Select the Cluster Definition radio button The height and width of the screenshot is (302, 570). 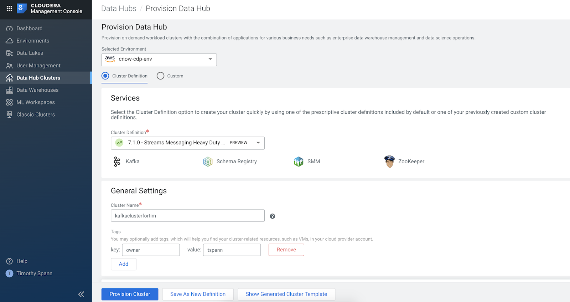[x=105, y=76]
